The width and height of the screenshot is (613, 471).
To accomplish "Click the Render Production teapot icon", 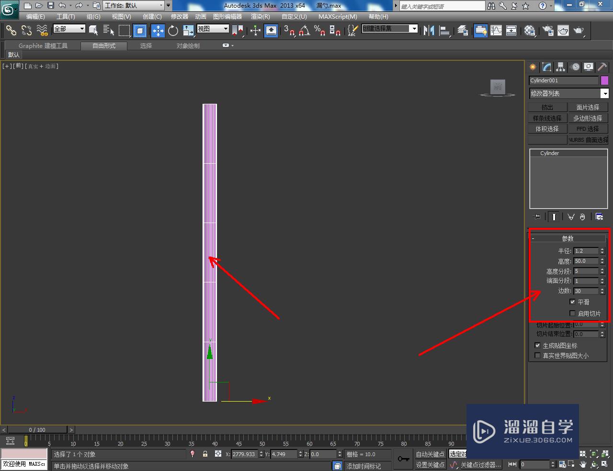I will 579,31.
